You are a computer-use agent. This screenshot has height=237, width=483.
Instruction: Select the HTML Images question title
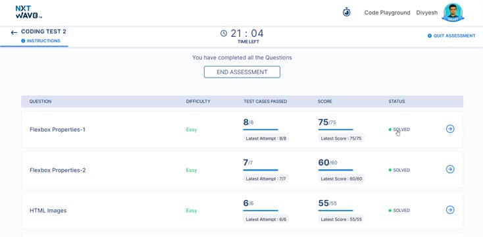pos(48,211)
